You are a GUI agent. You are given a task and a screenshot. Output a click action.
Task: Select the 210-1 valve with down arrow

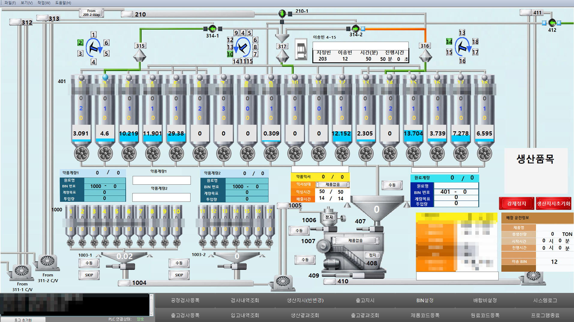click(x=282, y=13)
